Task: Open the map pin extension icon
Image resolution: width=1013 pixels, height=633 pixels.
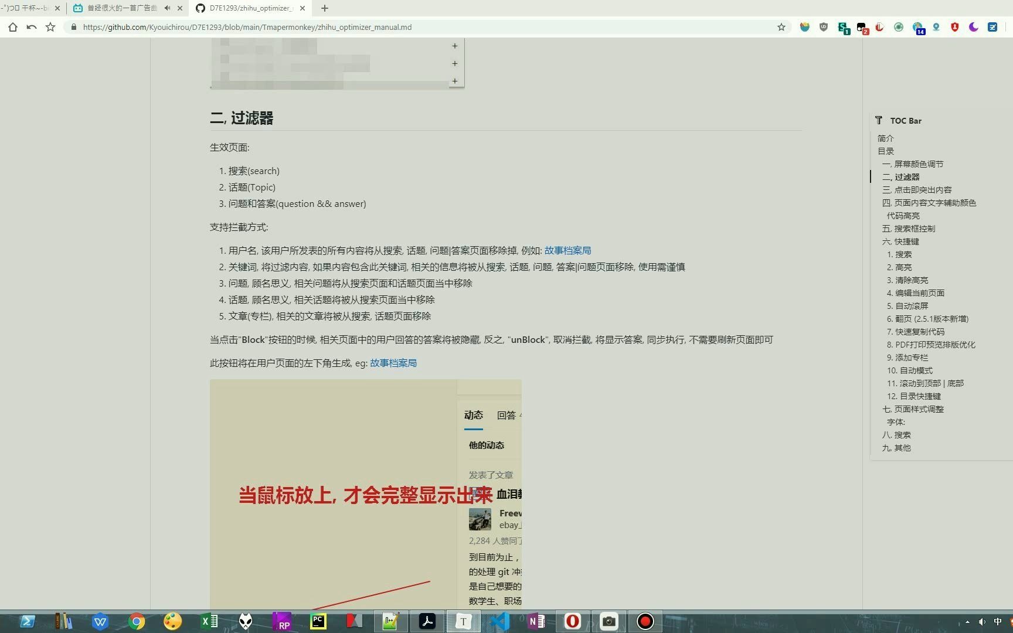Action: click(x=936, y=27)
